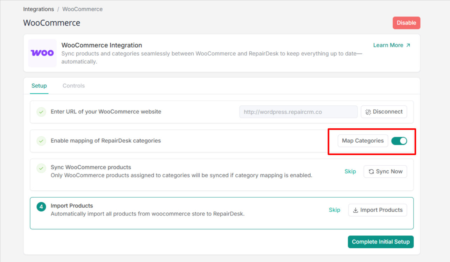Click the green checkmark beside WooCommerce URL step
This screenshot has width=450, height=262.
(x=41, y=112)
